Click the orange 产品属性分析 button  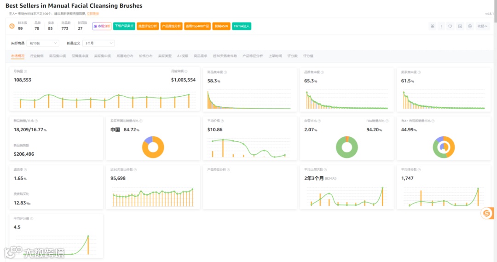pyautogui.click(x=171, y=26)
